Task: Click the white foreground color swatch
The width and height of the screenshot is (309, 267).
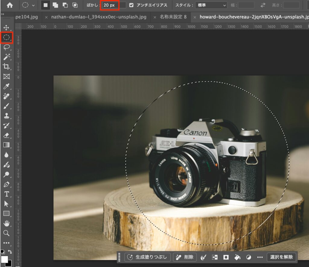Action: coord(5,259)
